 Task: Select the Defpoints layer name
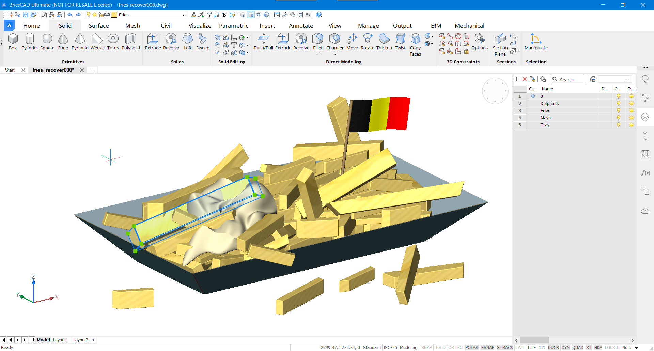[x=549, y=103]
